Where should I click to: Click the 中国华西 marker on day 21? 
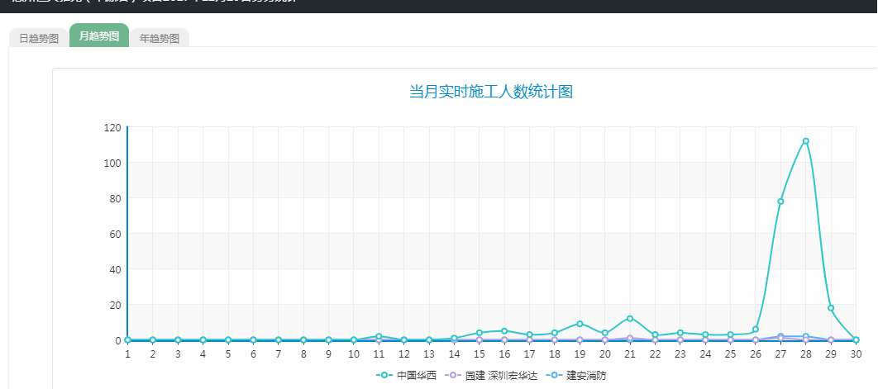click(630, 319)
